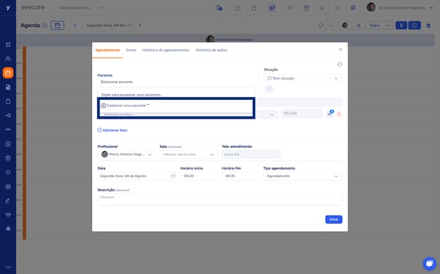
Task: Open Histórico de agendamentos tab
Action: [x=166, y=50]
